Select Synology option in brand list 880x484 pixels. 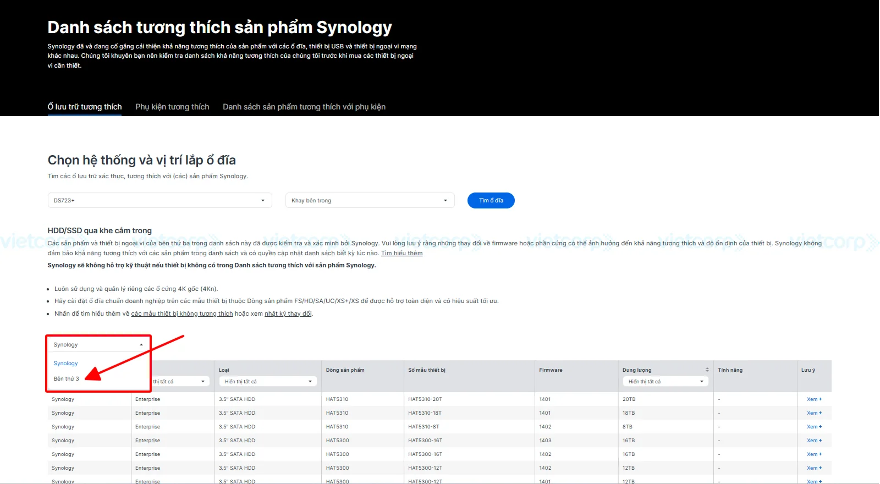(66, 364)
